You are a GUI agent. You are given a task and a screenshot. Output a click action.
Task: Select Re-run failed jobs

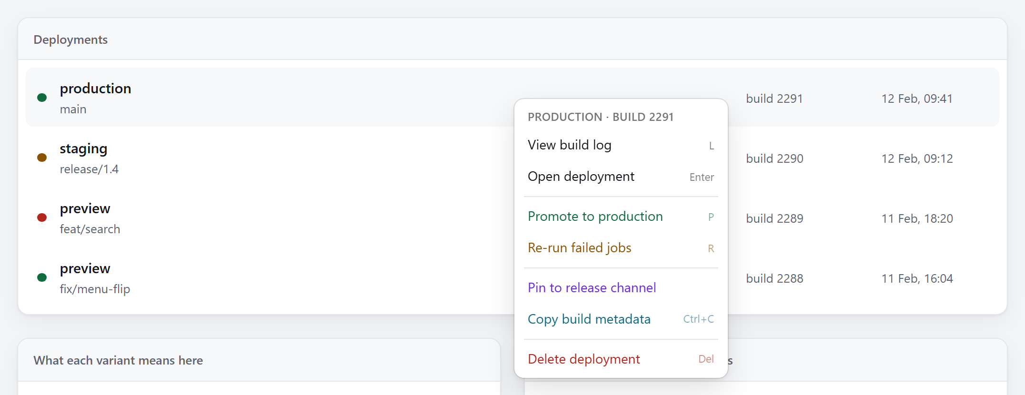621,248
